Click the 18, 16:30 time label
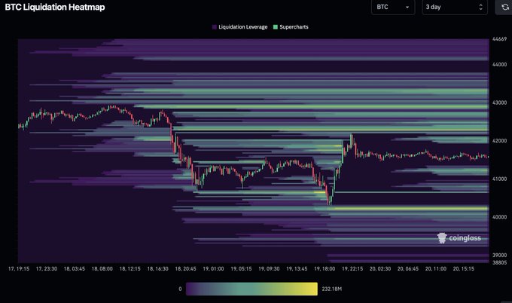The height and width of the screenshot is (303, 512). pos(157,268)
